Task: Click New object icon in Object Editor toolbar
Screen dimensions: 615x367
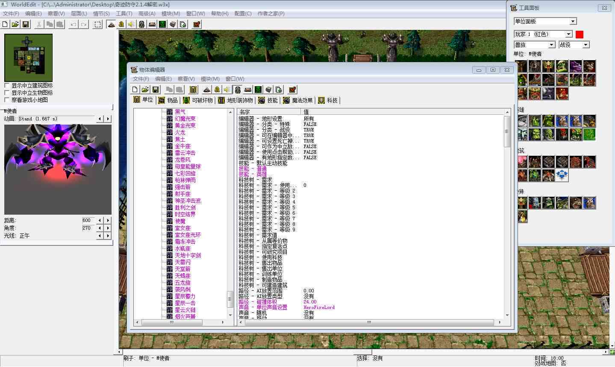Action: 135,89
